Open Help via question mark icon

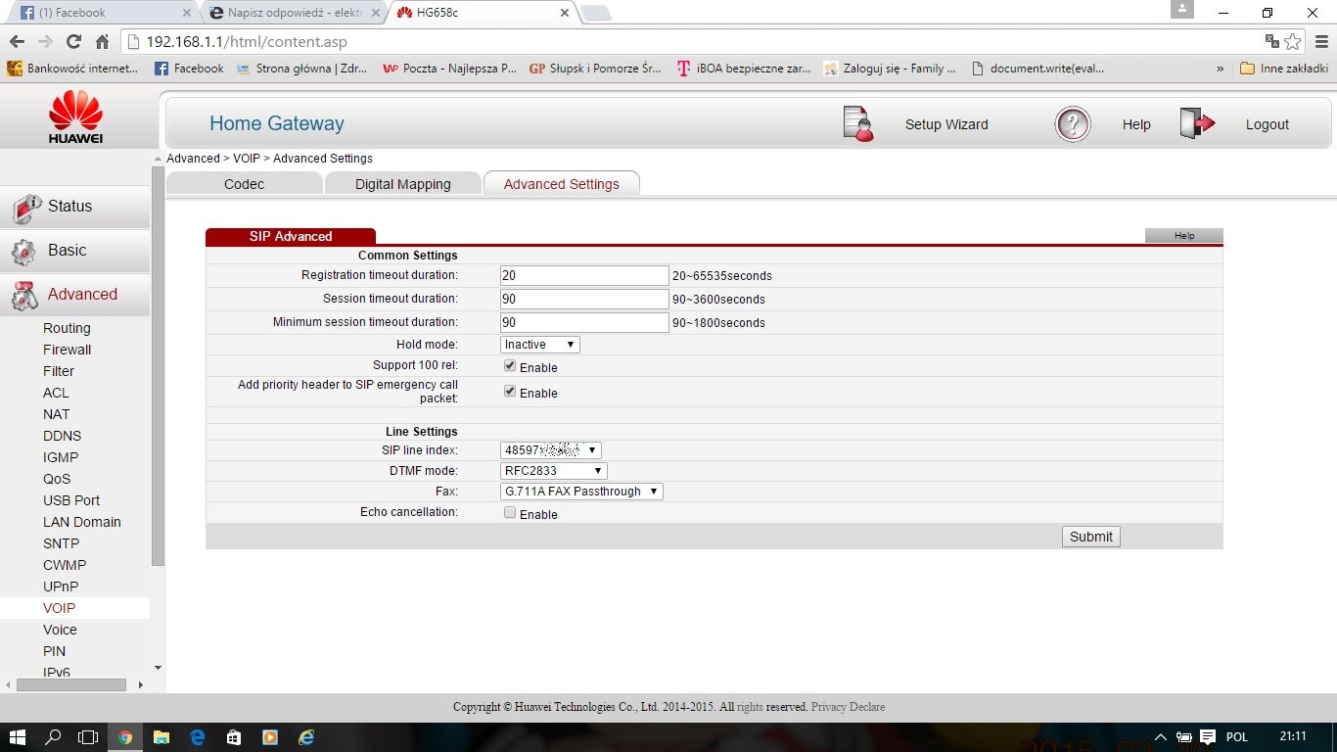(1073, 124)
